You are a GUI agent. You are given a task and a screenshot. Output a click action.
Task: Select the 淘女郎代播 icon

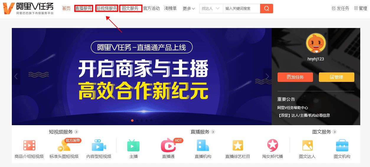point(273,145)
